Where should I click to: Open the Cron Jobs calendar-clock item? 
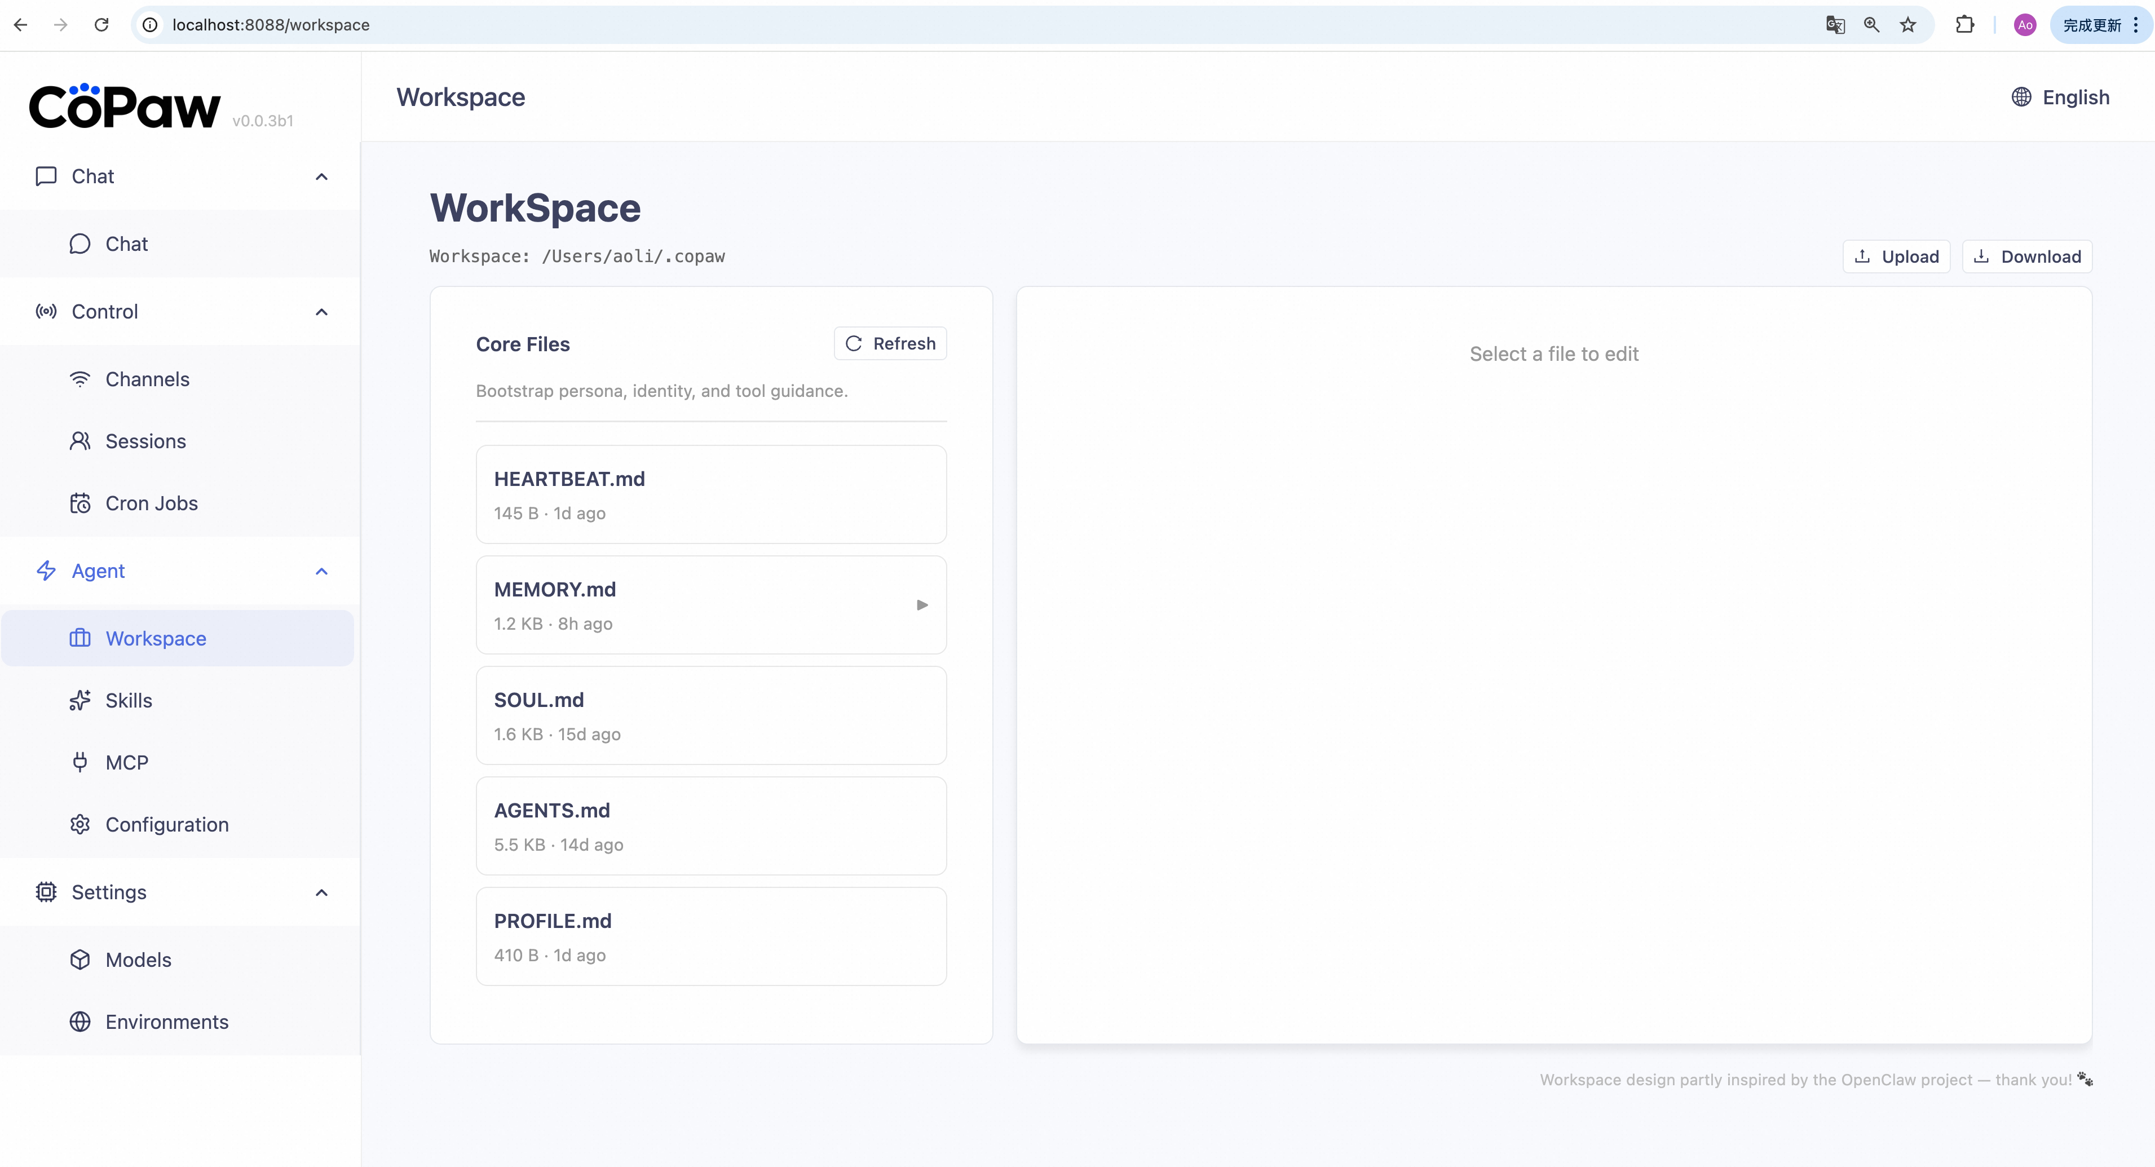151,503
